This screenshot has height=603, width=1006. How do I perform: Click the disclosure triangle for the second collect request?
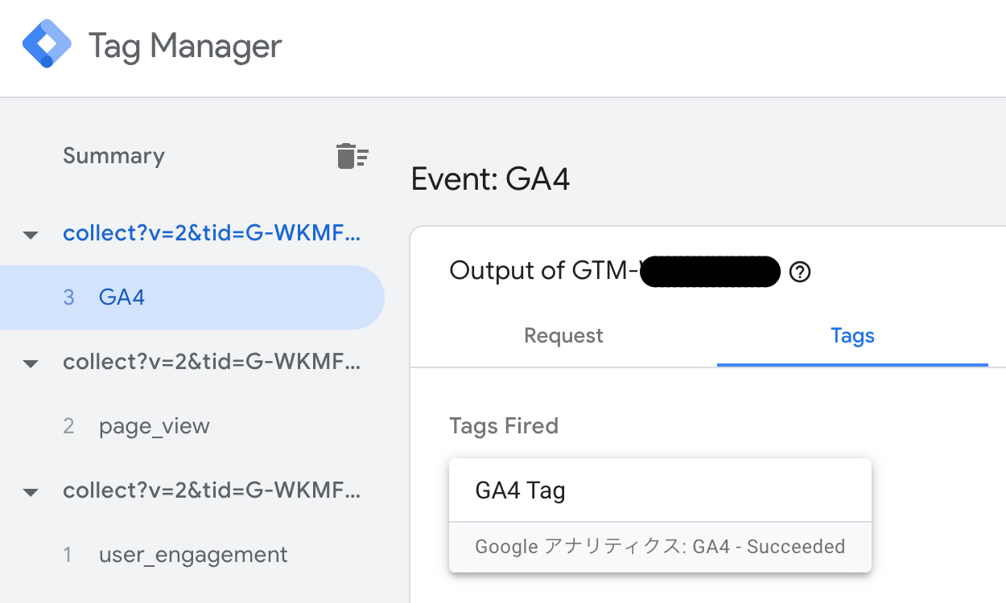point(30,363)
